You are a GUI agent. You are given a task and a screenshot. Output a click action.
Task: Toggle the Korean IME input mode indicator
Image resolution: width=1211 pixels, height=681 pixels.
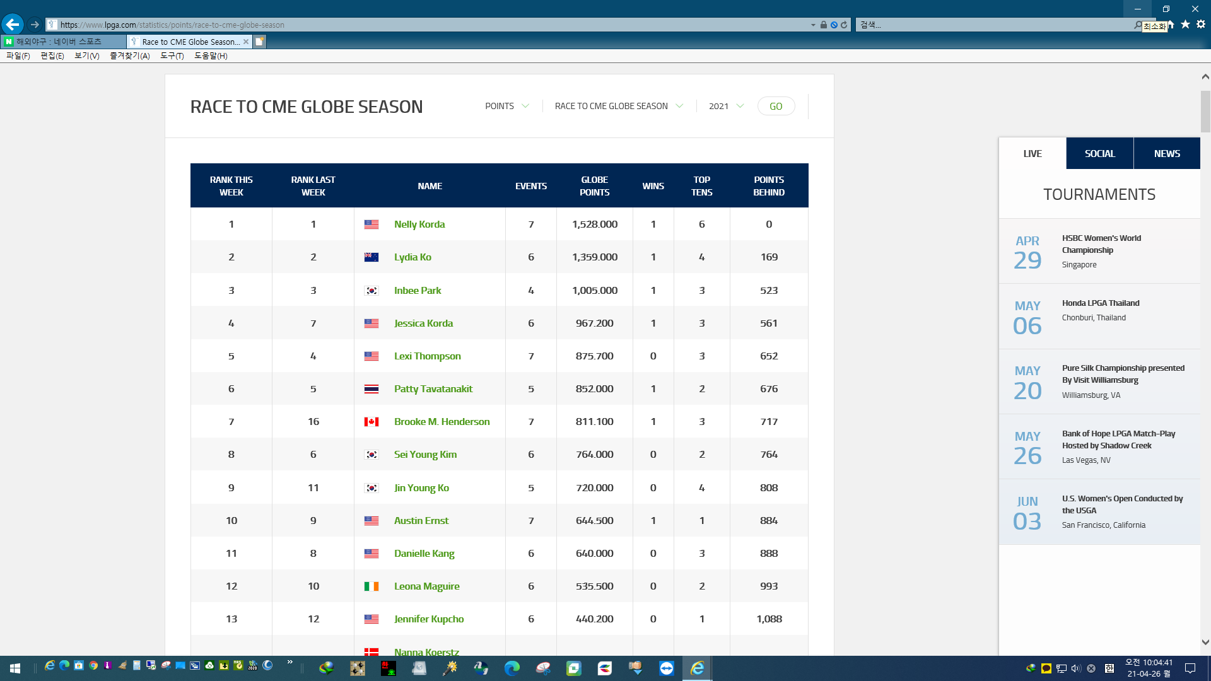(1109, 668)
